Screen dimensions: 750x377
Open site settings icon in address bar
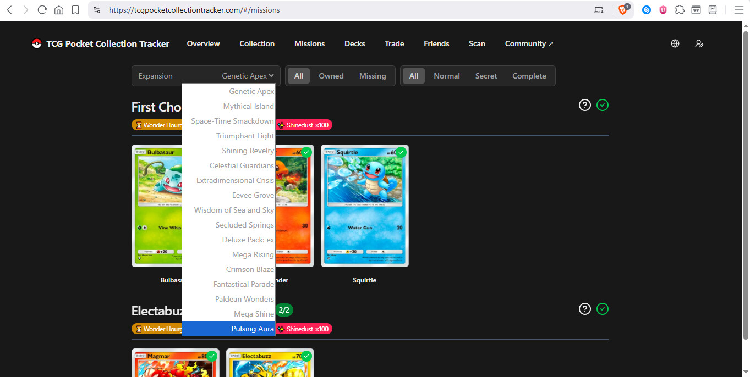97,10
